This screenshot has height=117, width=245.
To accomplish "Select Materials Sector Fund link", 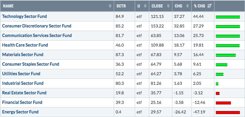I will coord(23,55).
